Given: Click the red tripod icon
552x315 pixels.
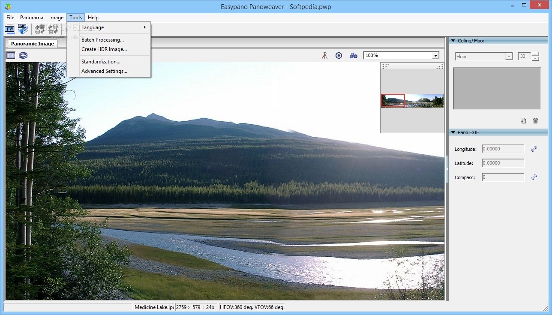Looking at the screenshot, I should point(324,55).
